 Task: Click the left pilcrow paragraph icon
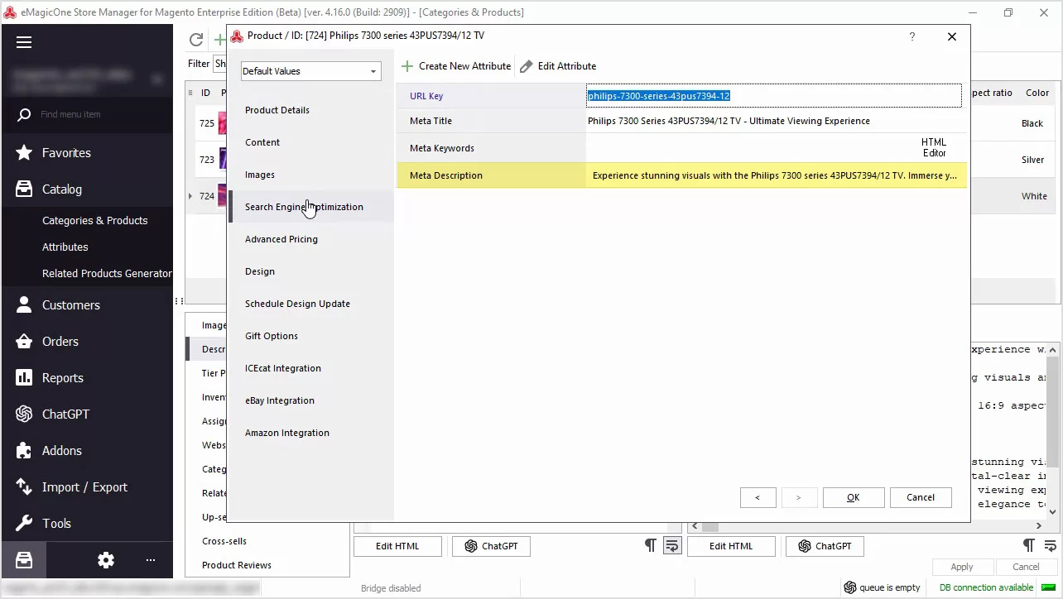(x=651, y=545)
